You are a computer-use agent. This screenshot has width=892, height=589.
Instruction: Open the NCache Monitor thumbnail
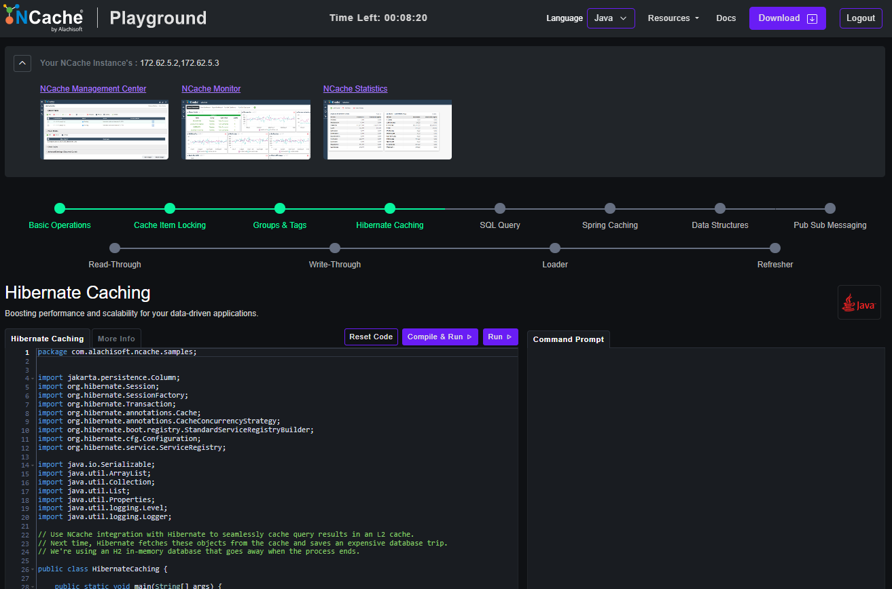(x=246, y=130)
